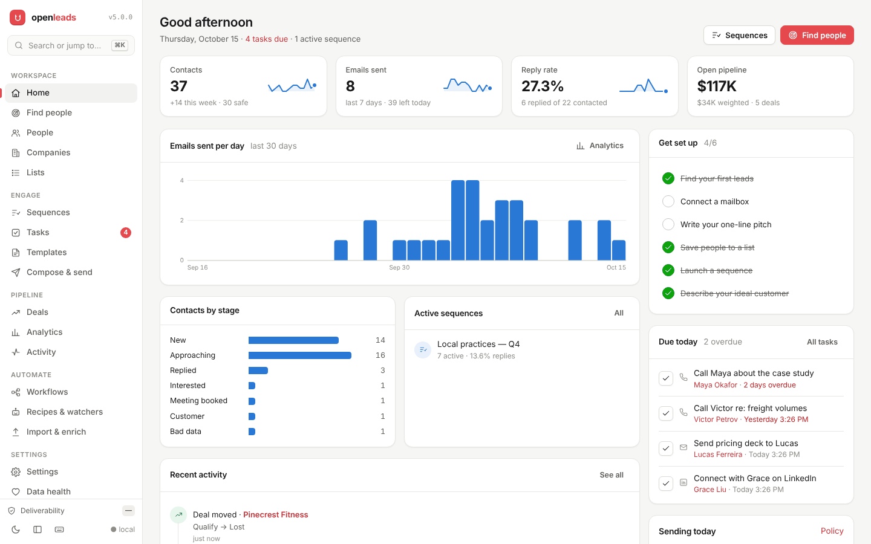The width and height of the screenshot is (871, 544).
Task: Click See all in Recent activity
Action: (612, 475)
